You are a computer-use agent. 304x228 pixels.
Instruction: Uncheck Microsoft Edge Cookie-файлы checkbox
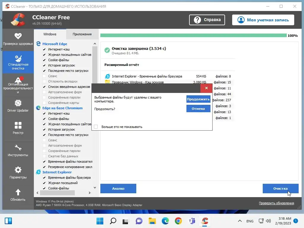tap(44, 60)
